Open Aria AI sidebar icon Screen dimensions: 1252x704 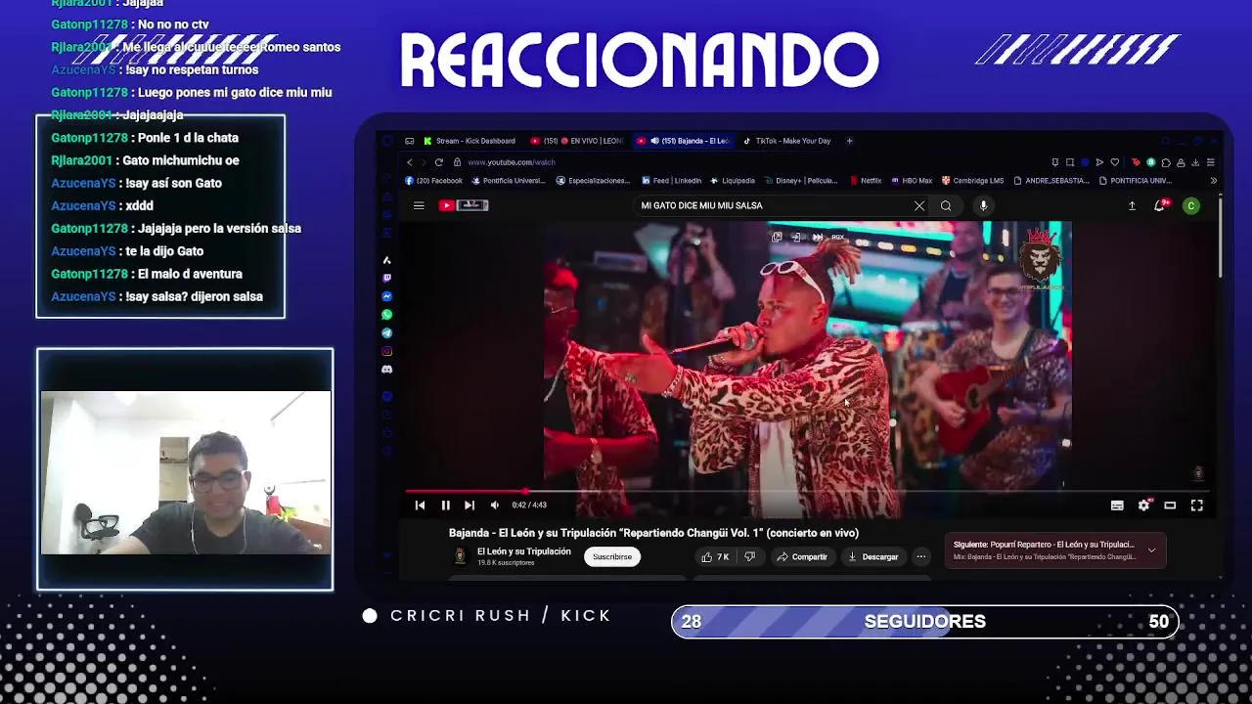(387, 260)
